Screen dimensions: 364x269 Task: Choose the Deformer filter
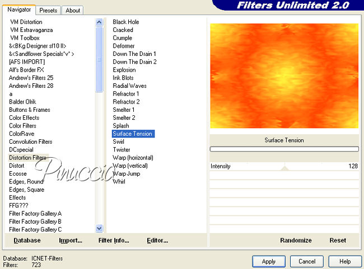pyautogui.click(x=124, y=46)
